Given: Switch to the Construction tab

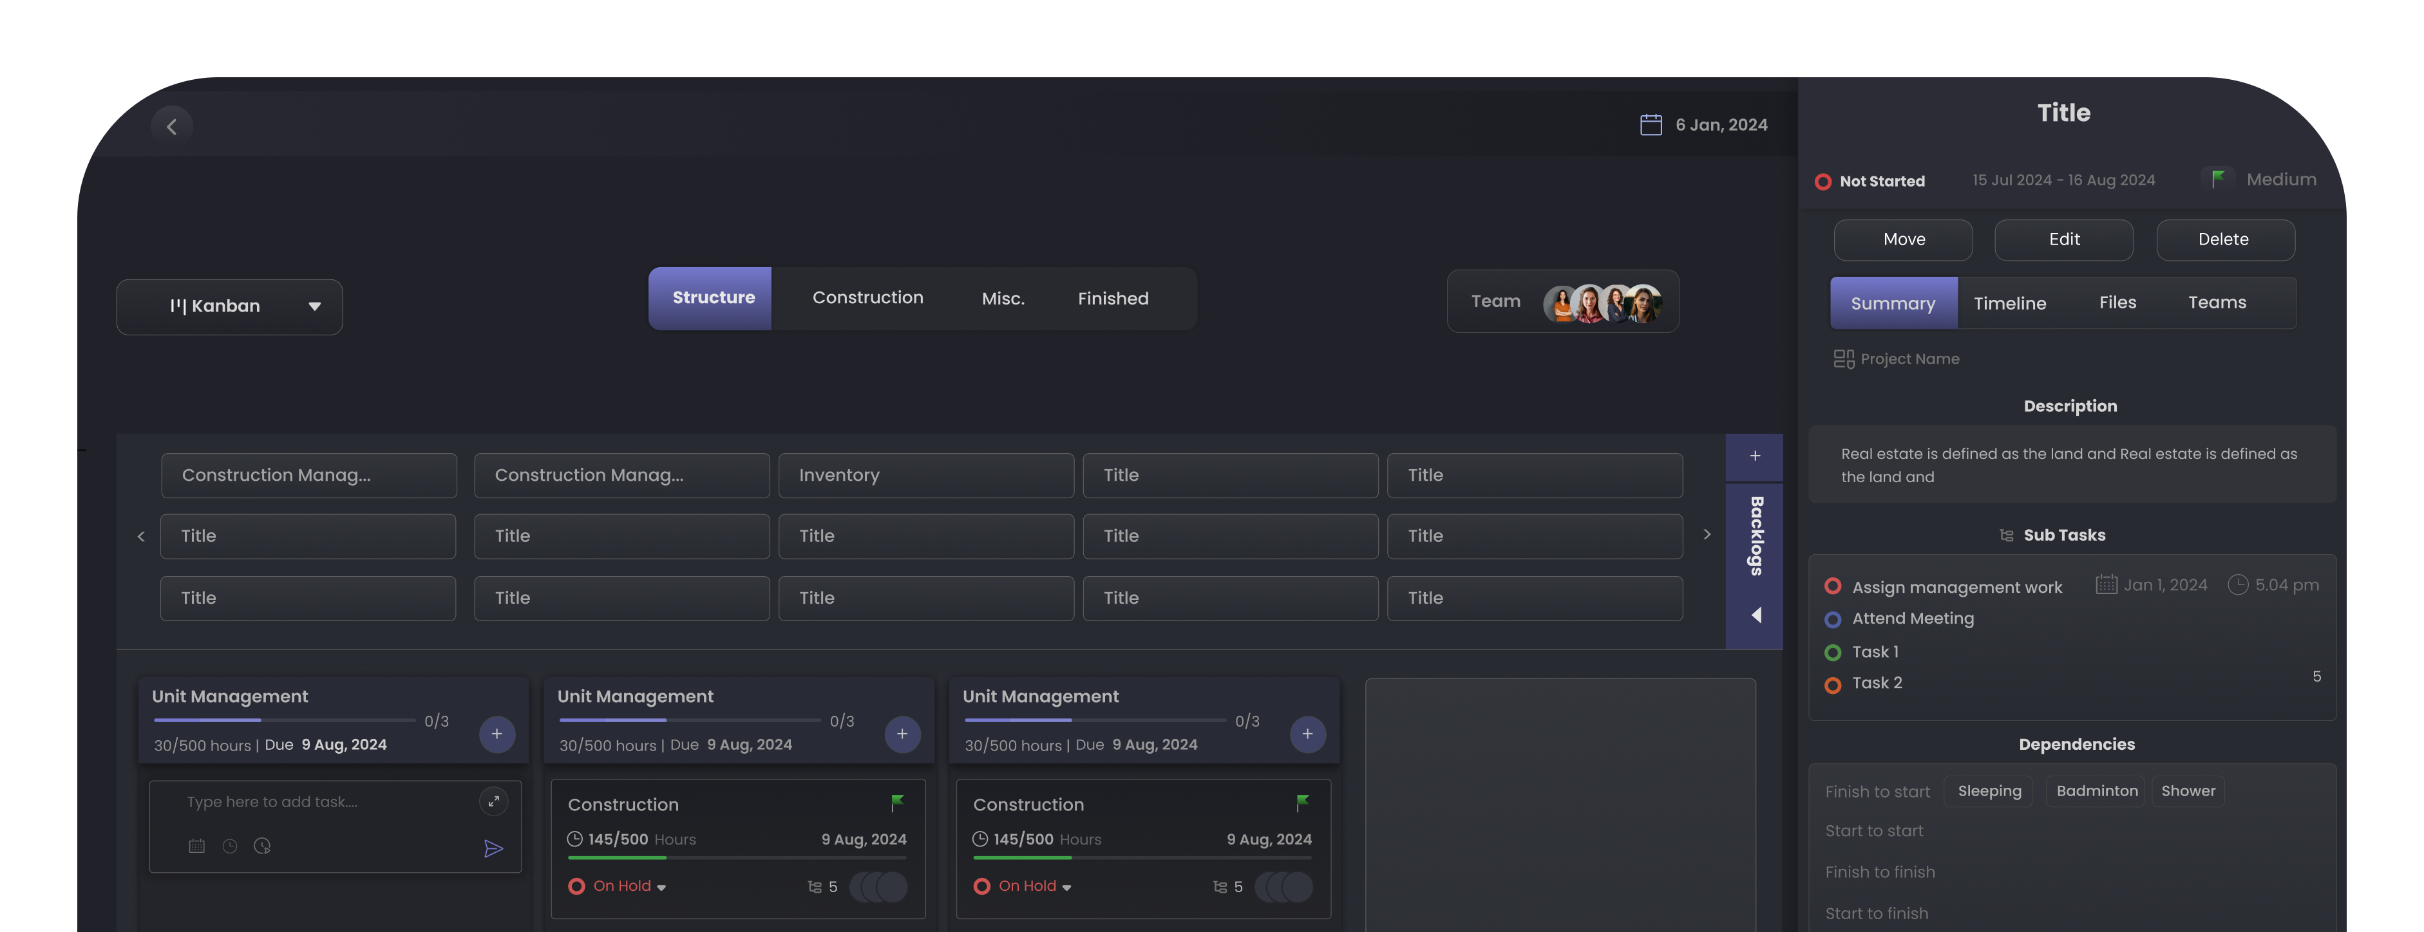Looking at the screenshot, I should click(x=867, y=298).
